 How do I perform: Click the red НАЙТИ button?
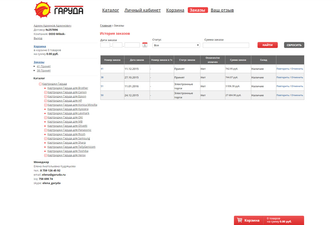click(268, 45)
